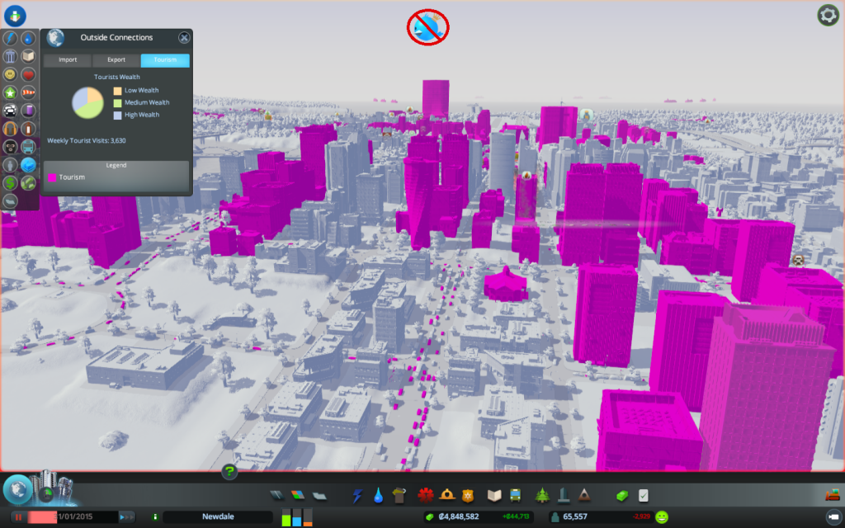Click the Low Wealth color swatch

tap(117, 91)
